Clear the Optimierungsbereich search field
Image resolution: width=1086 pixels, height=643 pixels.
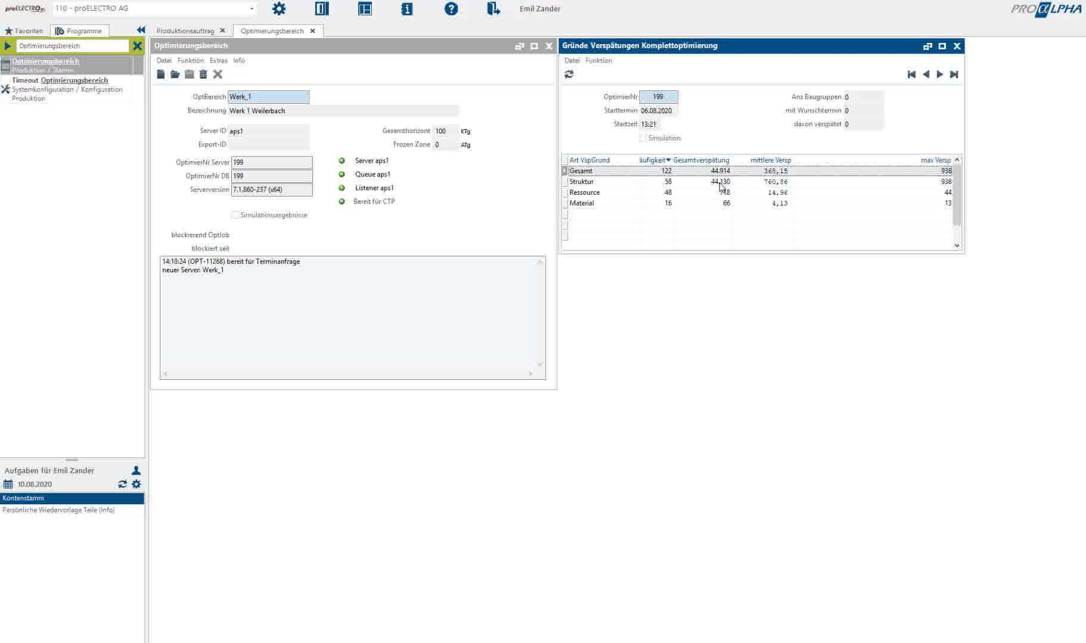coord(137,46)
